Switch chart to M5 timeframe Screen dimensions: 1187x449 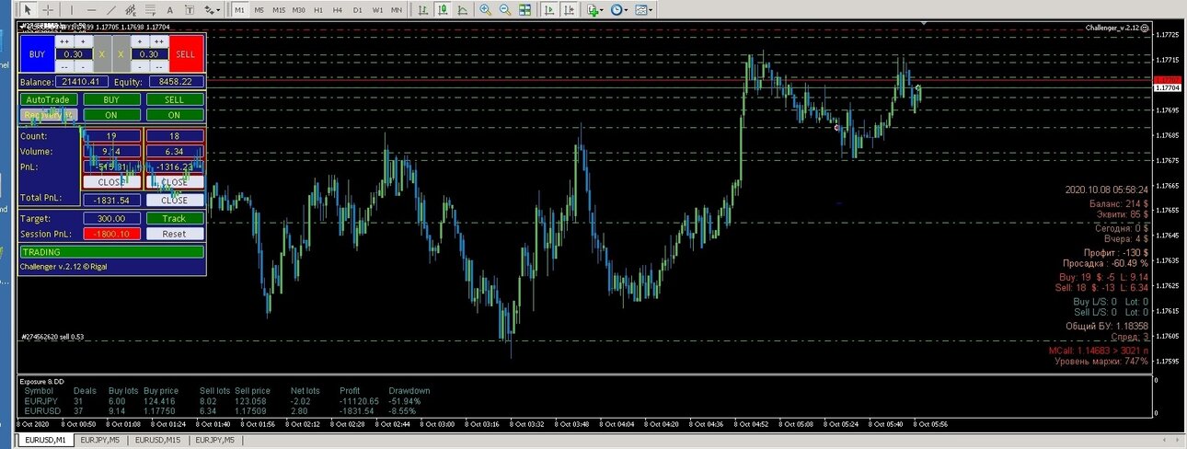[x=259, y=9]
